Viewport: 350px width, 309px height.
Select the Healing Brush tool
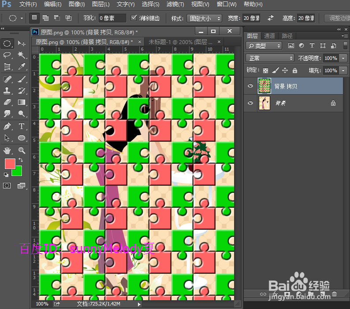point(7,79)
